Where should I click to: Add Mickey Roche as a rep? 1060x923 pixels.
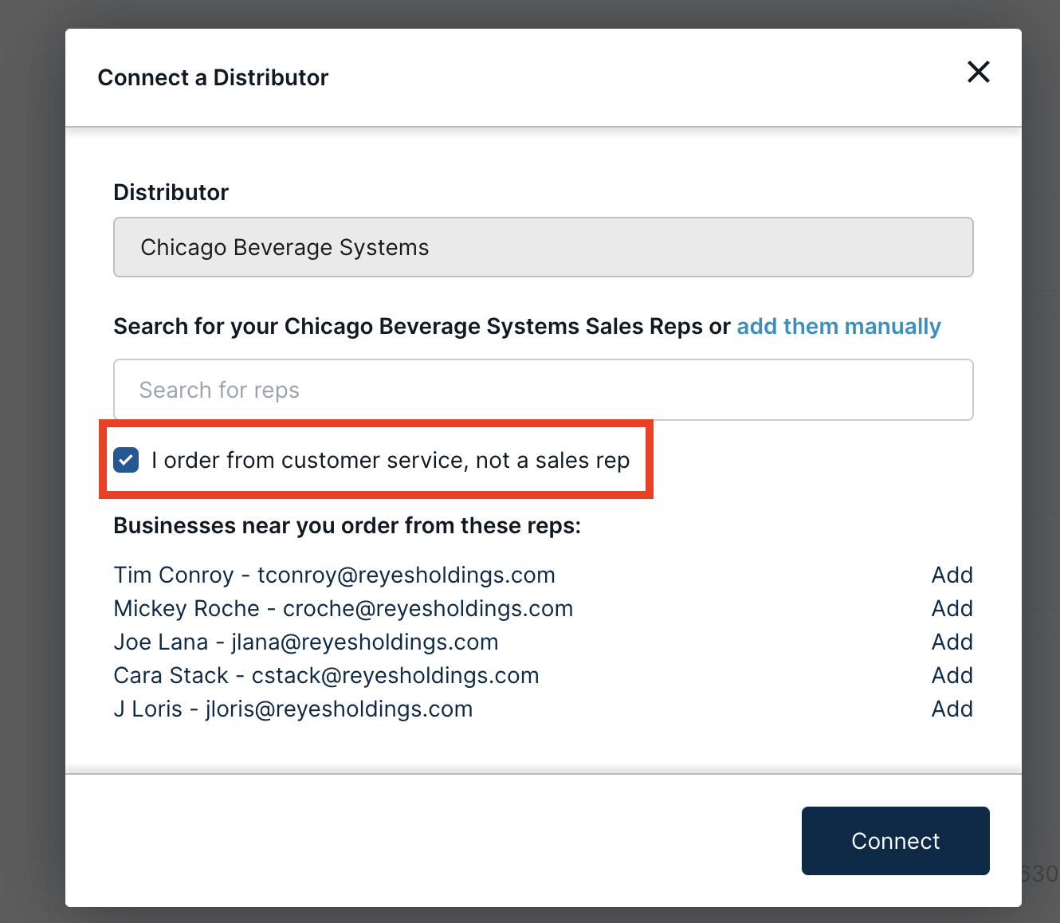pos(952,608)
